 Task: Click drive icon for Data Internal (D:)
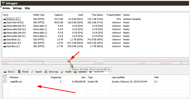pos(5,23)
